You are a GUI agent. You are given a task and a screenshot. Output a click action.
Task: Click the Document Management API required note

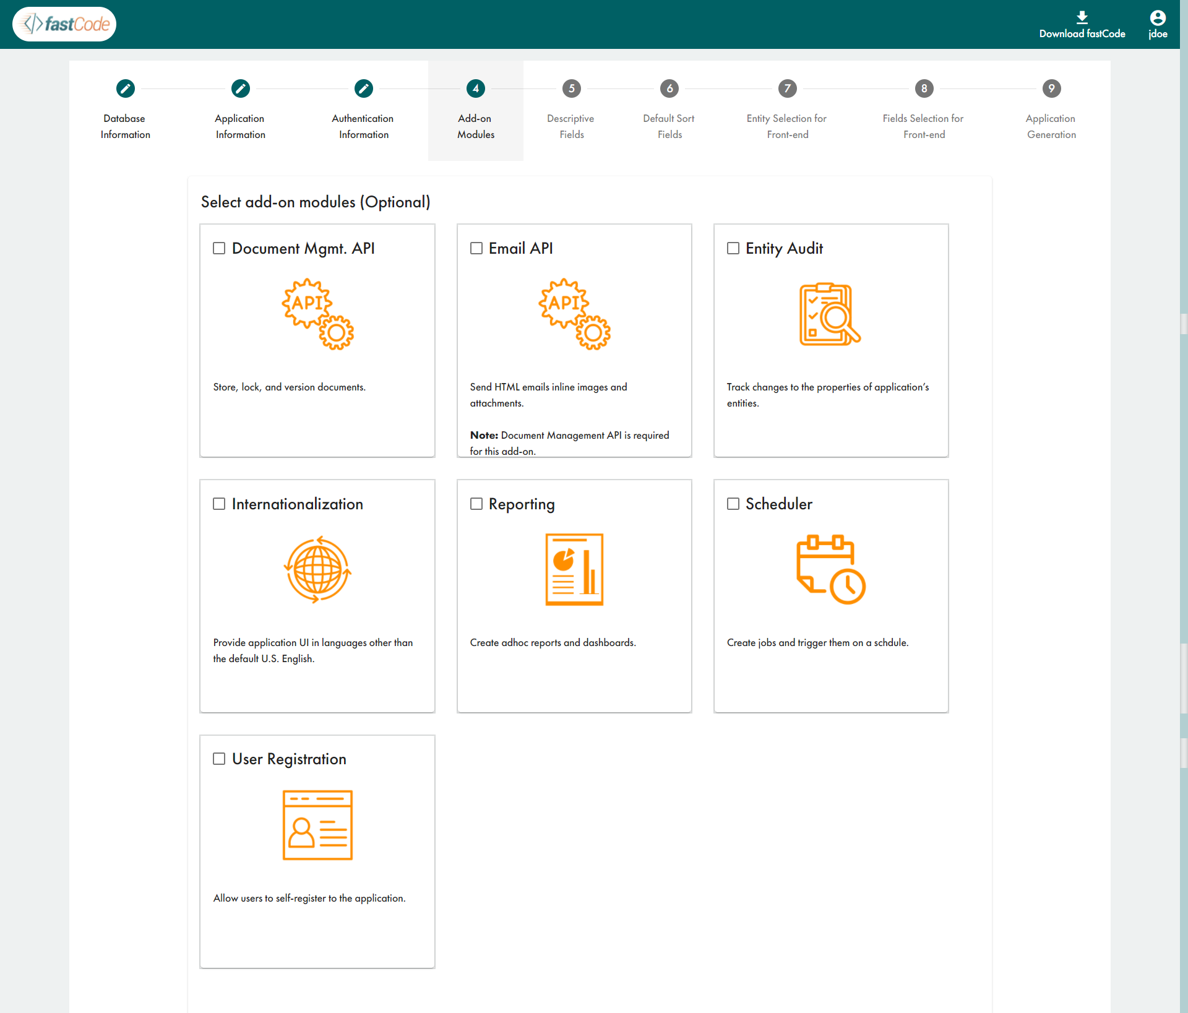click(x=569, y=443)
